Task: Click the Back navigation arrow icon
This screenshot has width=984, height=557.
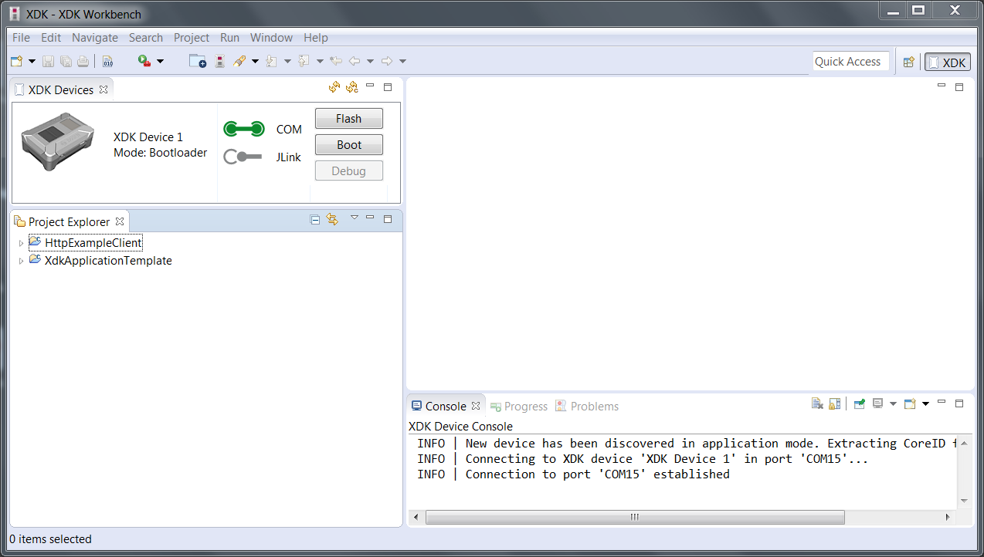Action: 355,61
